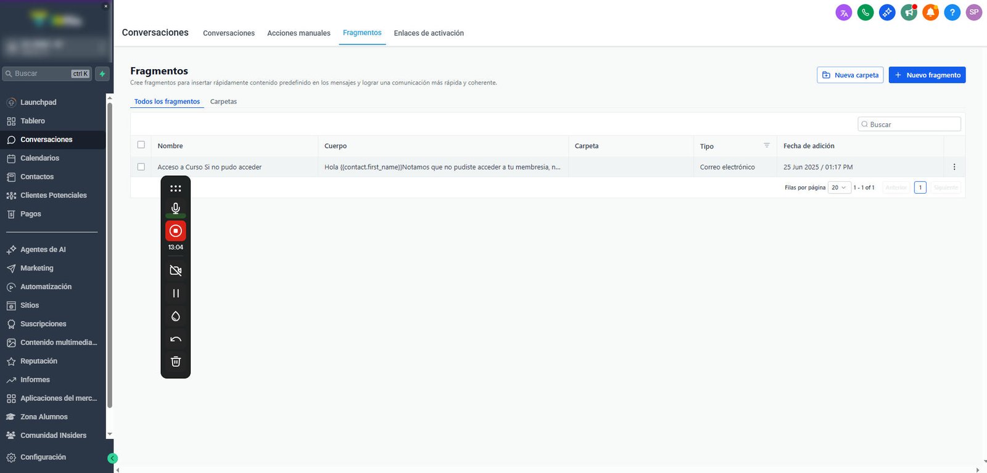Toggle camera off icon in recorder

pyautogui.click(x=176, y=271)
